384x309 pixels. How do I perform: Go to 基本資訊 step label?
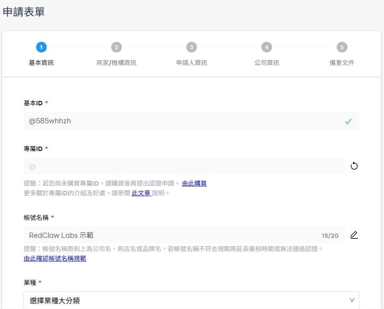(41, 63)
